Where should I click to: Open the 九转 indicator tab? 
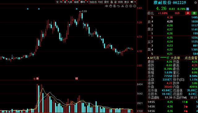pyautogui.click(x=70, y=2)
